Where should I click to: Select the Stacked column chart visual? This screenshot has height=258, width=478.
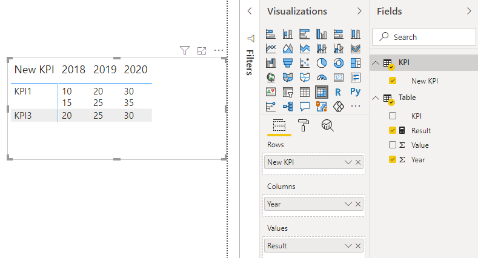(x=288, y=34)
